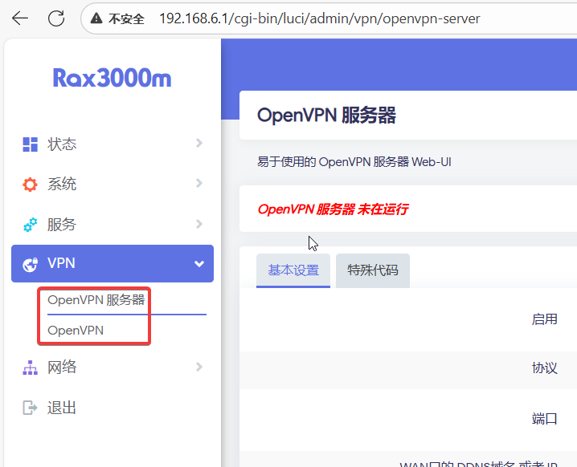
Task: Expand the 网络 menu chevron
Action: click(198, 367)
